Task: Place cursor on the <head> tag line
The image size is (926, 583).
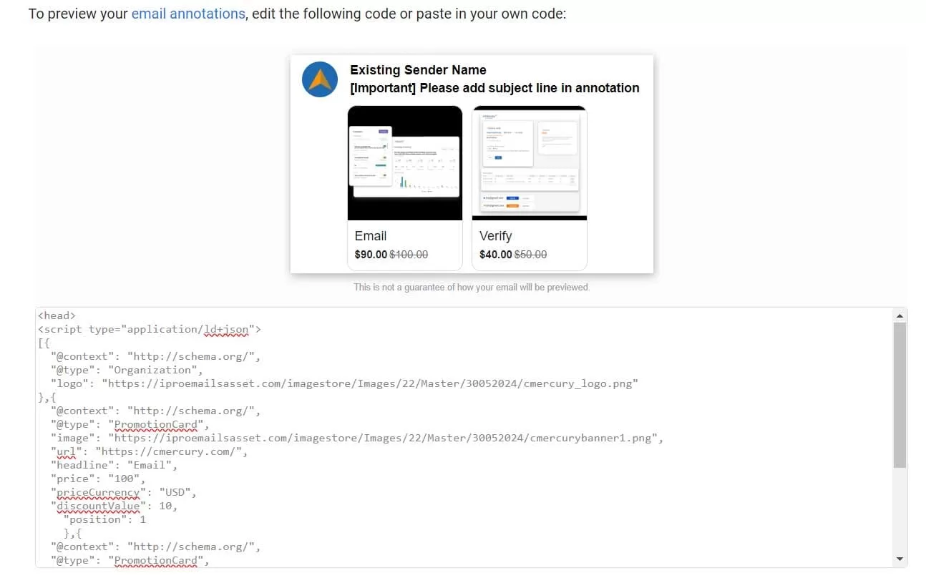Action: click(57, 315)
